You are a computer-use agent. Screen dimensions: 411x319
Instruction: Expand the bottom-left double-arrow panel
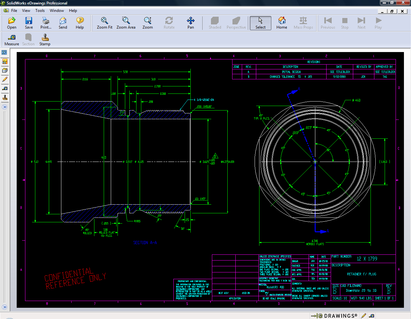click(4, 307)
